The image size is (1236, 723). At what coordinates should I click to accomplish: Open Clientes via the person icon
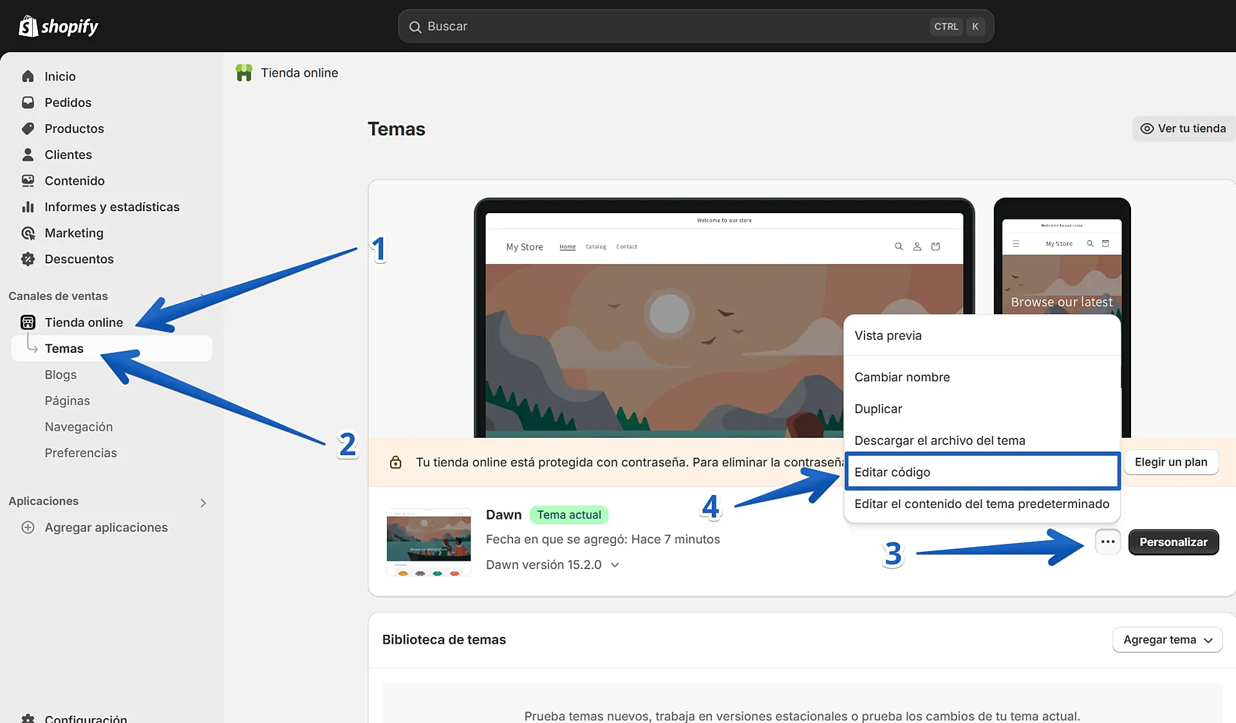click(28, 155)
